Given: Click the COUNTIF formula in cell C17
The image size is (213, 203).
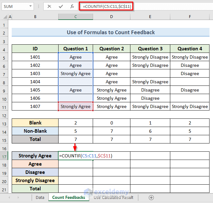Looking at the screenshot, I should click(86, 156).
